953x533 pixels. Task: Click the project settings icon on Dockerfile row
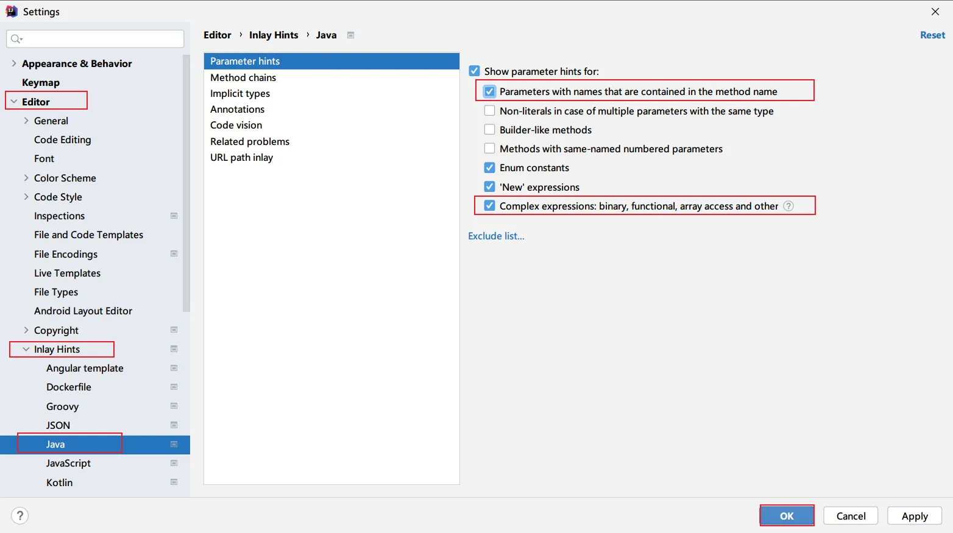tap(174, 387)
